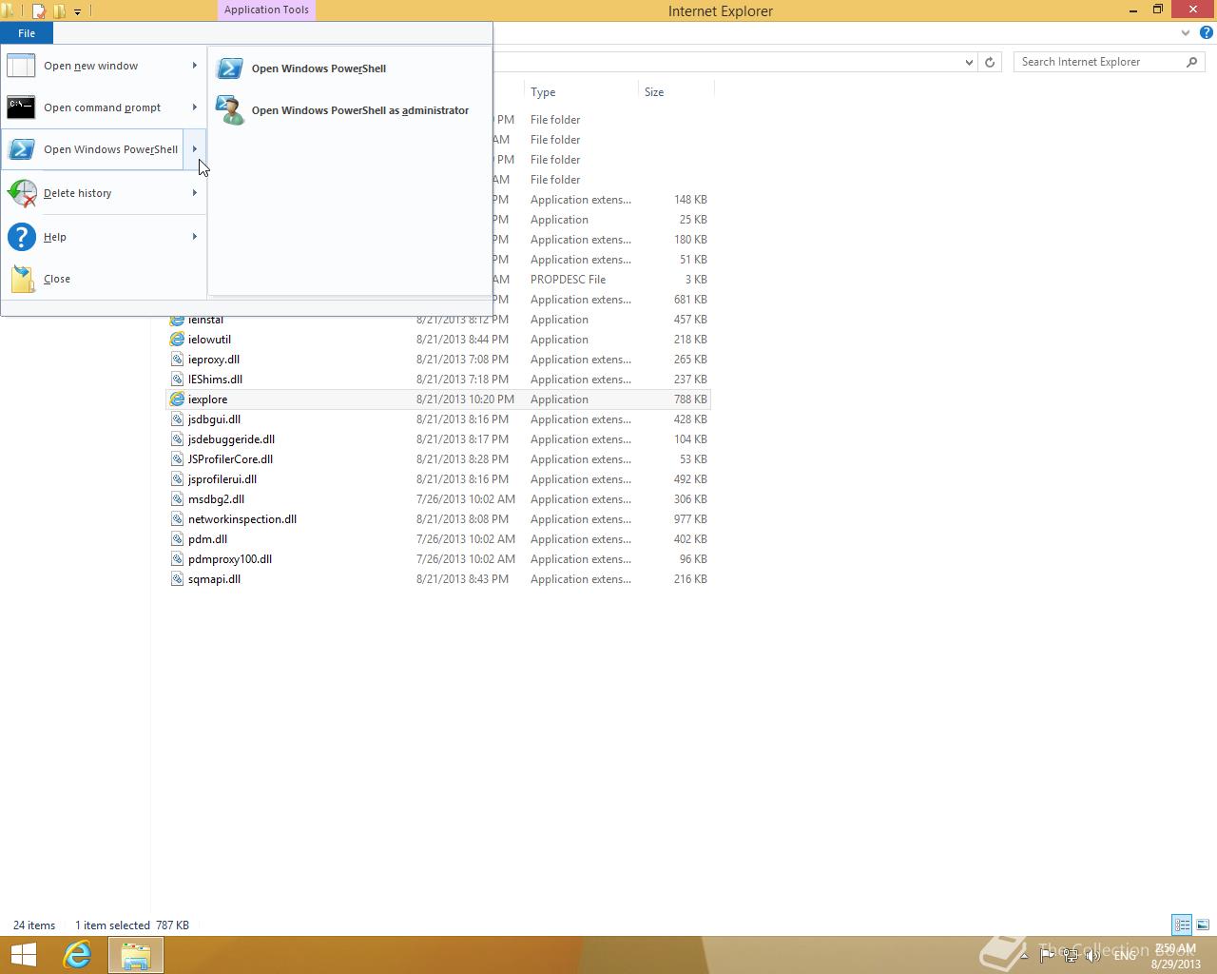The height and width of the screenshot is (974, 1217).
Task: Click the PROPDESC File type cell
Action: click(569, 280)
